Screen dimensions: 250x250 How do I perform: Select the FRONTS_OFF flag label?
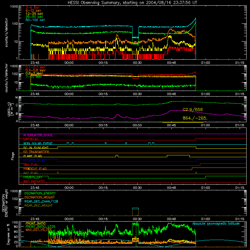(33, 177)
